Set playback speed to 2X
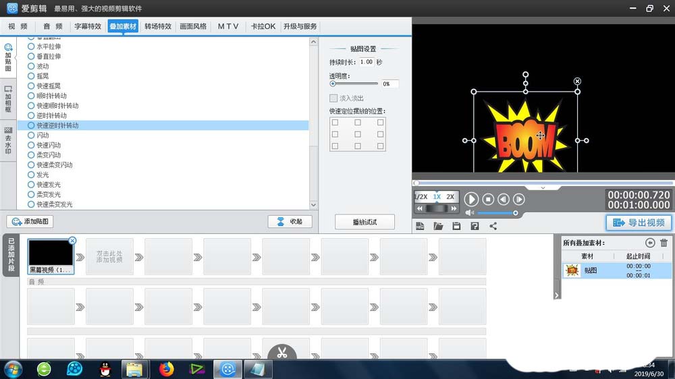This screenshot has height=379, width=675. [450, 197]
